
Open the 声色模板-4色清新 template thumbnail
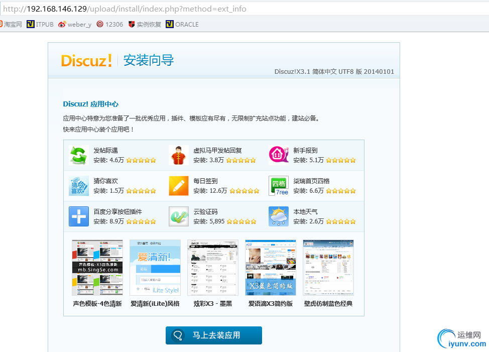tap(97, 268)
